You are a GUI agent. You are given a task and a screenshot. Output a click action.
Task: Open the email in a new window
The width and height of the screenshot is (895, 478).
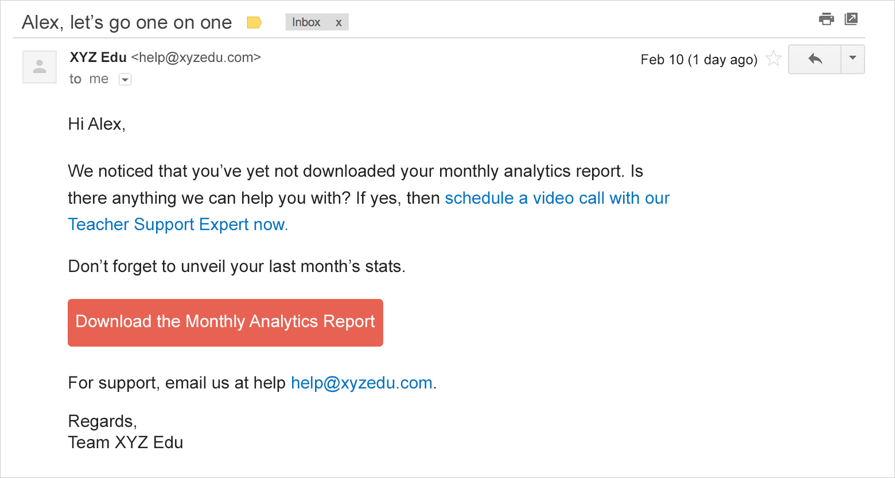click(851, 19)
